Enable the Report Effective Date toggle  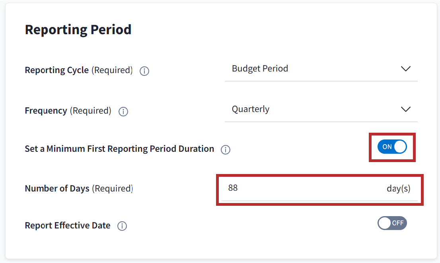tap(392, 223)
